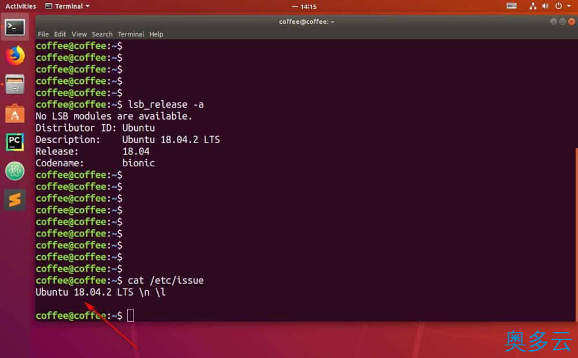Launch PyCharm from the dock
The width and height of the screenshot is (578, 358).
[15, 142]
